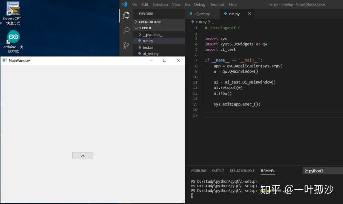Click the VS Code logo icon
The height and width of the screenshot is (204, 343).
coord(124,4)
